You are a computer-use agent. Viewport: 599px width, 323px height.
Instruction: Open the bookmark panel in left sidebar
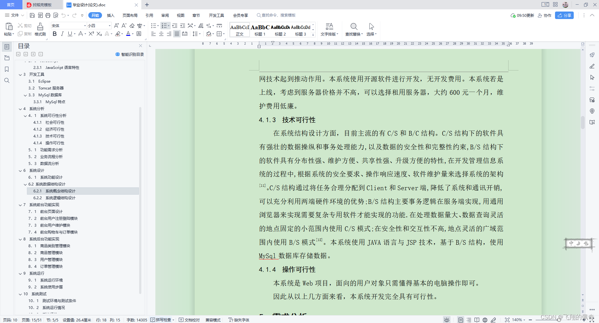point(7,69)
